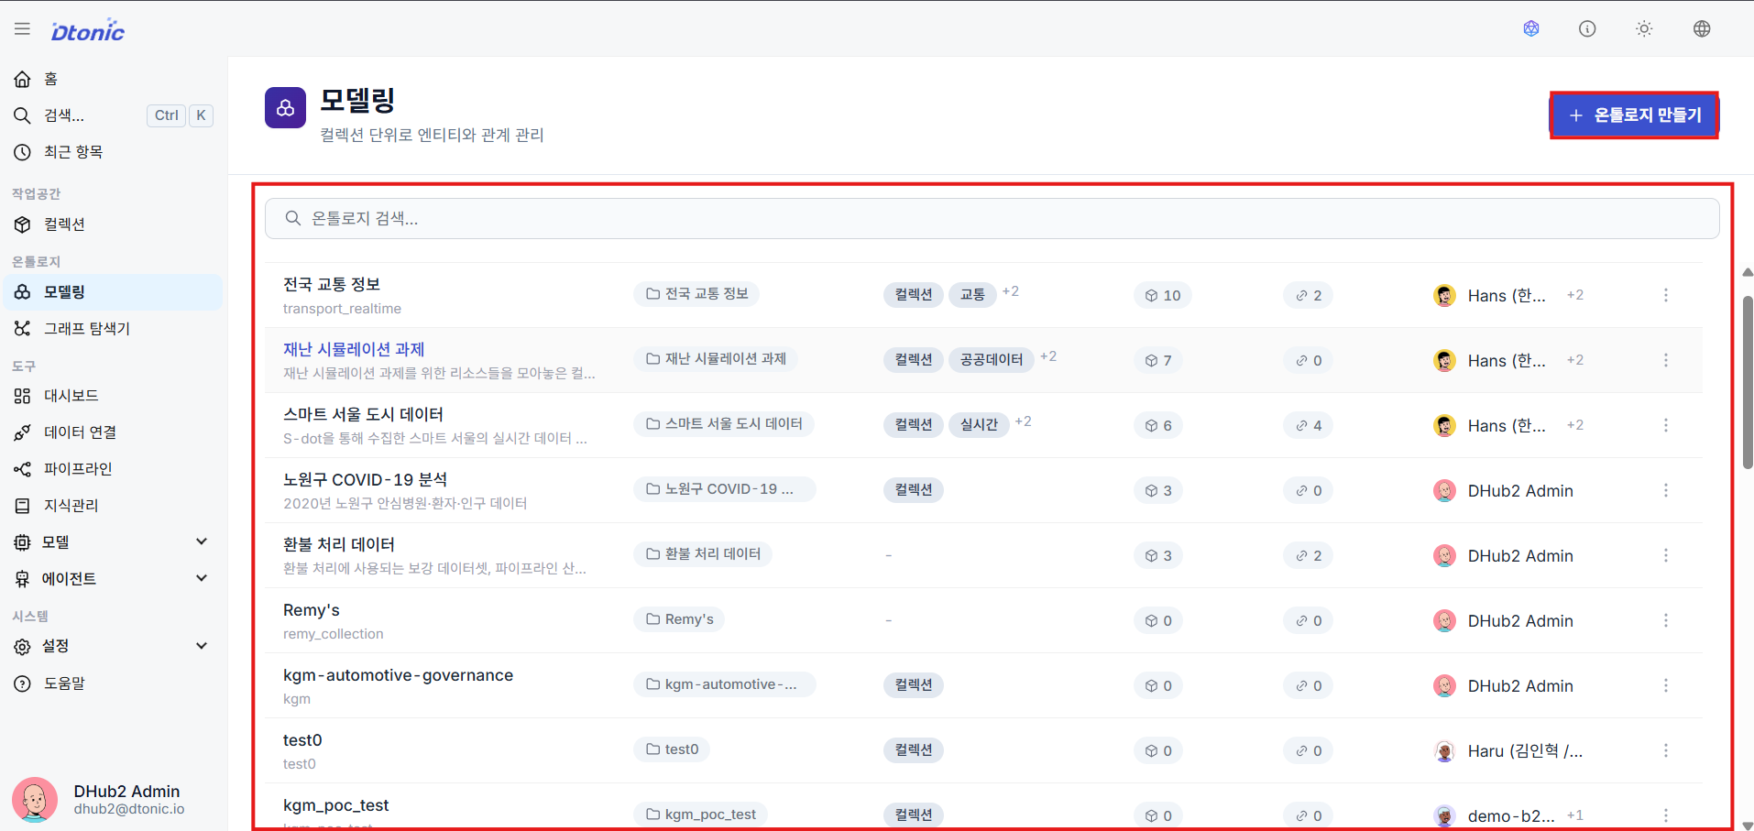Open more options for 스마트 서울 도시 데이터
The image size is (1754, 831).
(x=1666, y=425)
